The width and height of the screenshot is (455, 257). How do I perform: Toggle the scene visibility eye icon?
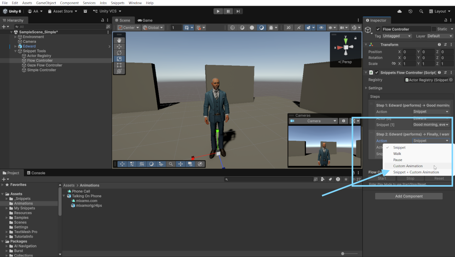[321, 28]
